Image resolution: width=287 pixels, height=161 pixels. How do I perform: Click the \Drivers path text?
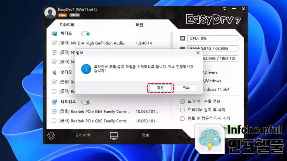click(210, 72)
